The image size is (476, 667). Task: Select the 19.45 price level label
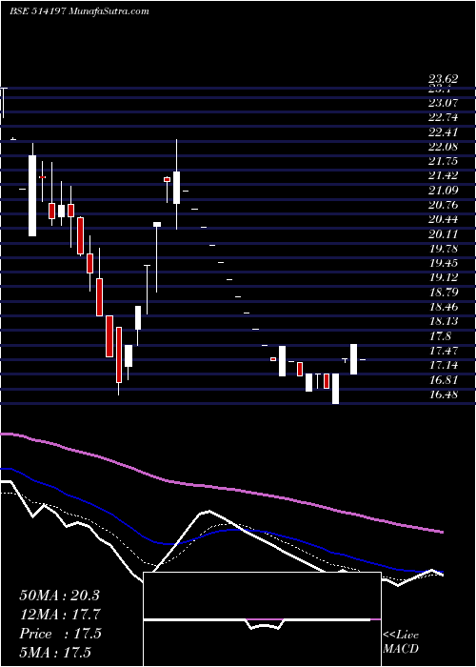point(444,263)
